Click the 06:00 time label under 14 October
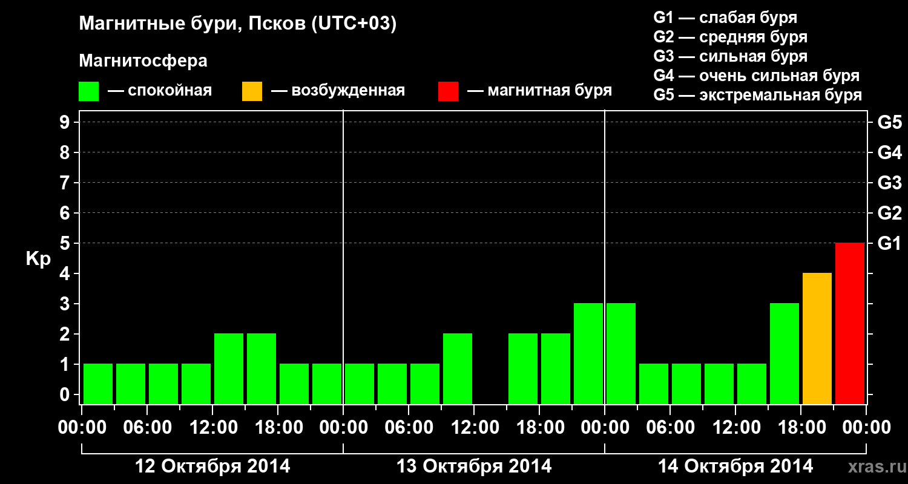 click(670, 427)
